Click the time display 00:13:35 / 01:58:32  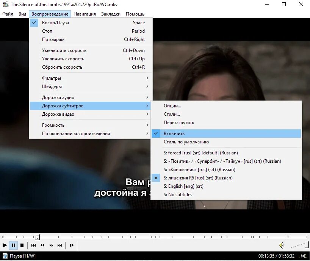pyautogui.click(x=276, y=256)
